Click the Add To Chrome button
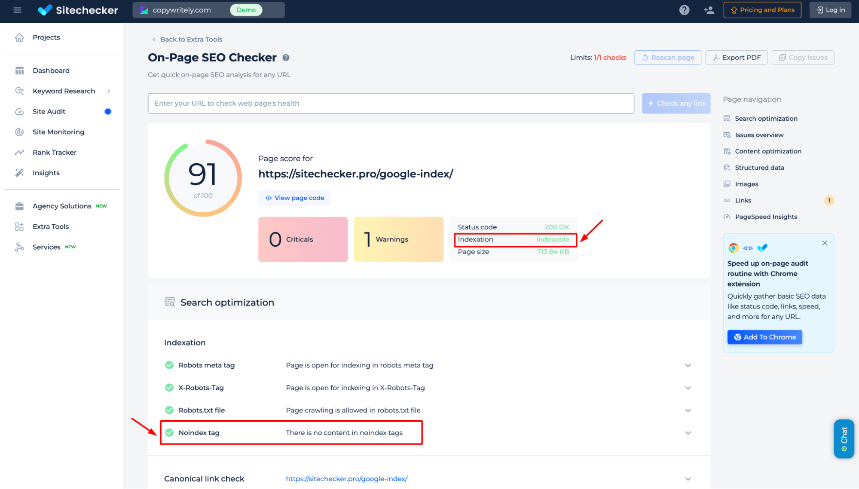Image resolution: width=859 pixels, height=489 pixels. pos(764,337)
